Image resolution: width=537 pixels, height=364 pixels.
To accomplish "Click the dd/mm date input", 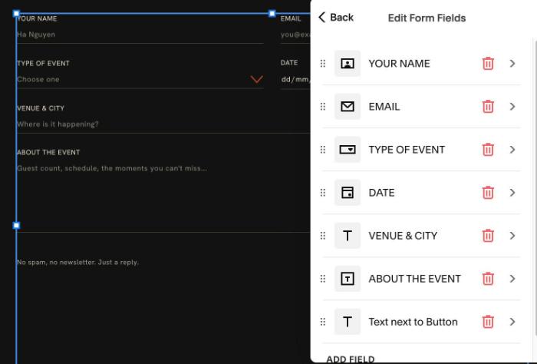I will pos(295,80).
